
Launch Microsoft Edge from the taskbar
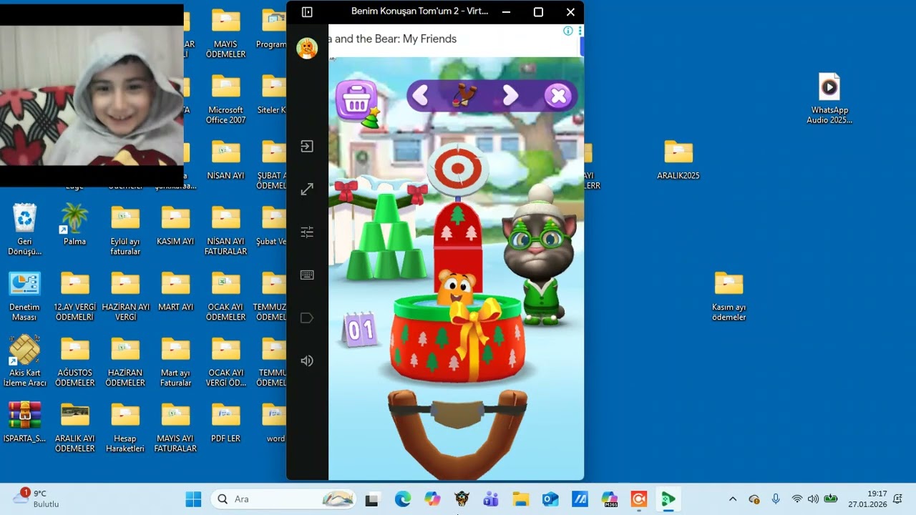[403, 499]
